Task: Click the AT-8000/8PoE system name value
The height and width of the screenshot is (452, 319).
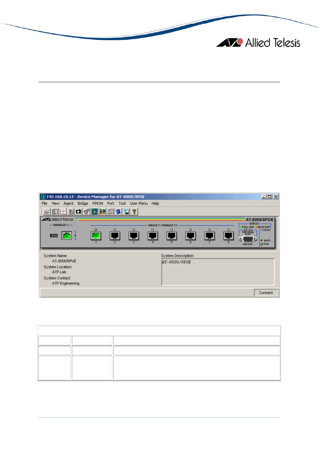Action: click(x=64, y=261)
